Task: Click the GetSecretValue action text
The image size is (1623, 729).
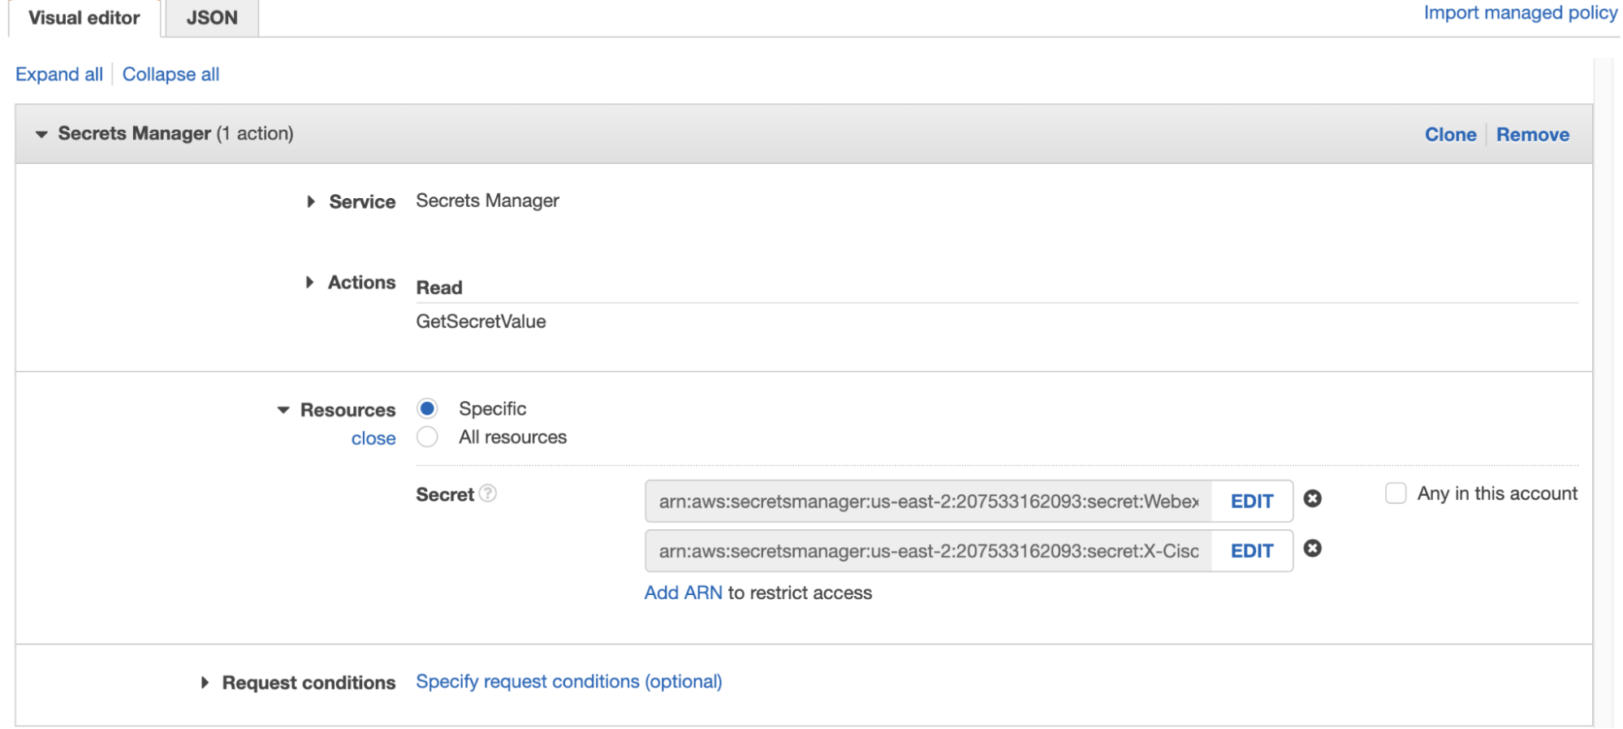Action: tap(481, 321)
